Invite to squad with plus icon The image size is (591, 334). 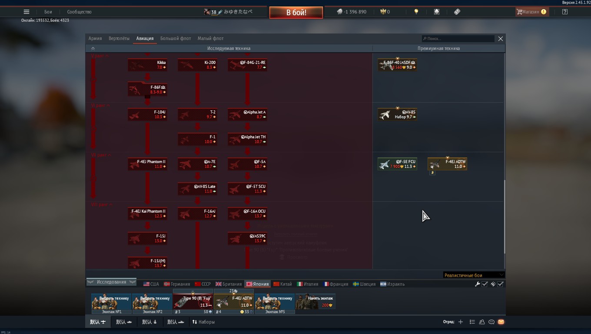[461, 322]
